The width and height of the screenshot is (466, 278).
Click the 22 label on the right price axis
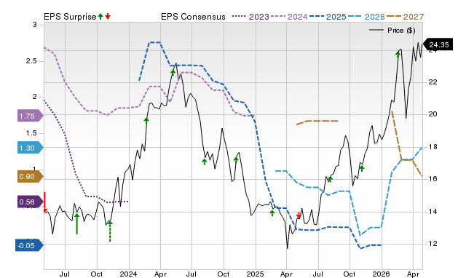click(433, 82)
